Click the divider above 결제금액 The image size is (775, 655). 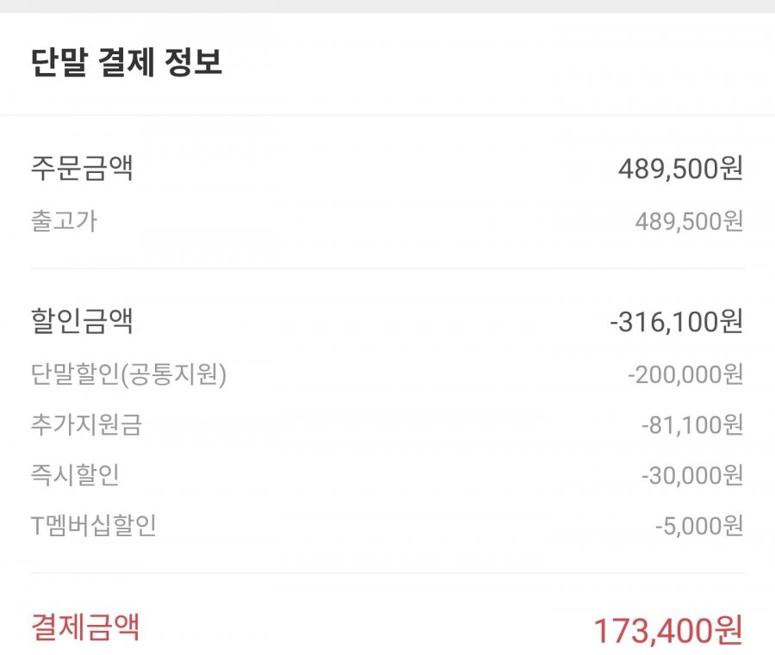[x=387, y=573]
